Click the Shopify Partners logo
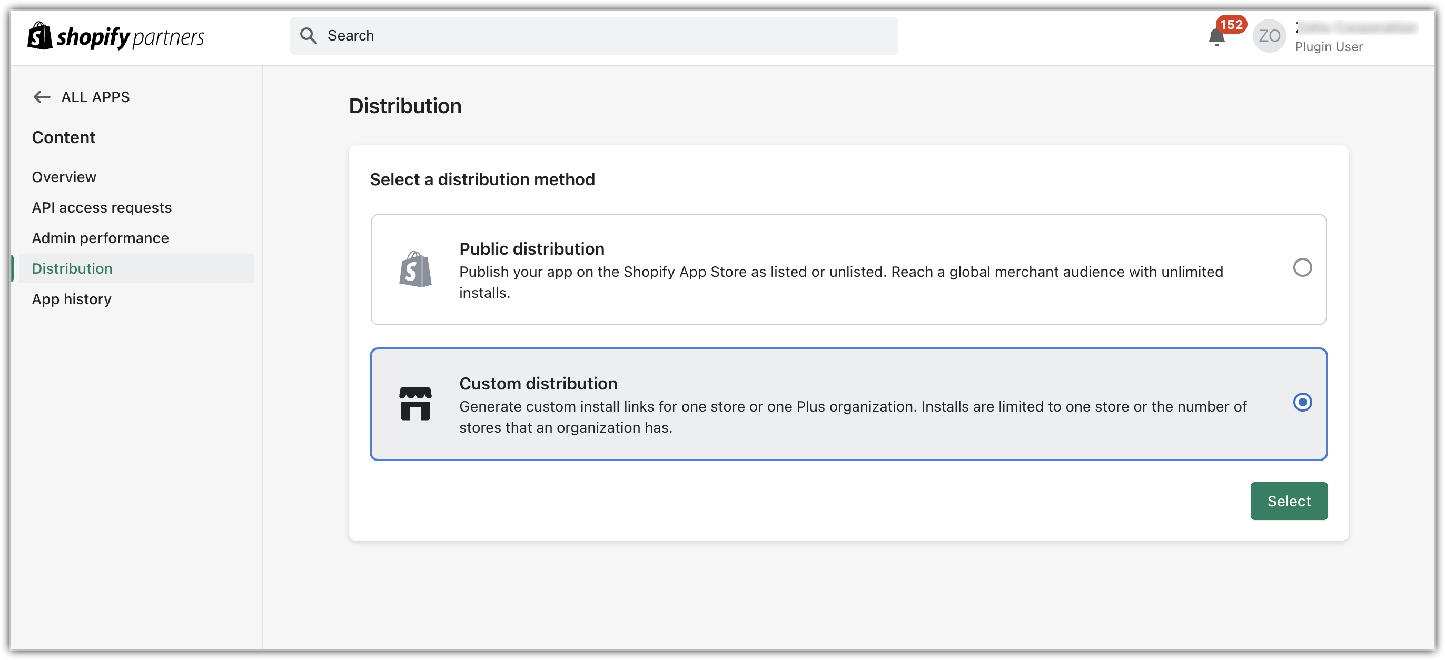 pos(116,36)
